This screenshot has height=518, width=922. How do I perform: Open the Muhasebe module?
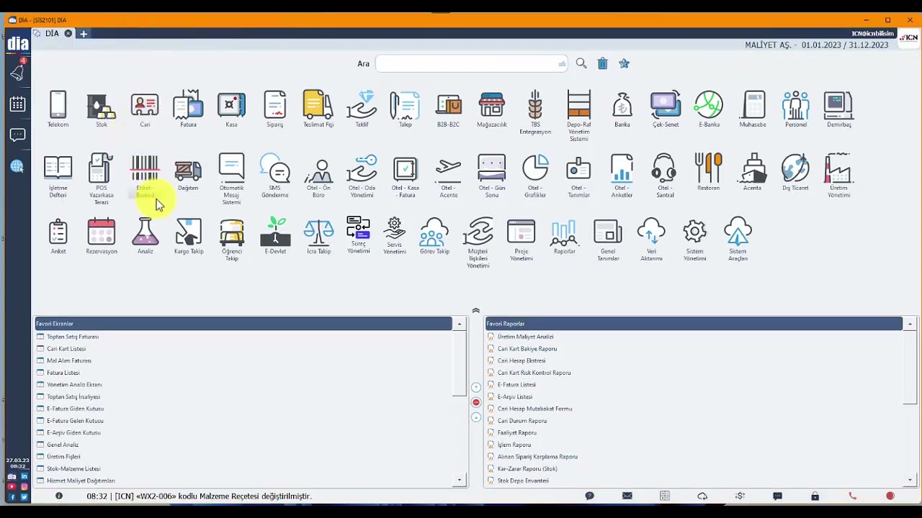coord(753,109)
